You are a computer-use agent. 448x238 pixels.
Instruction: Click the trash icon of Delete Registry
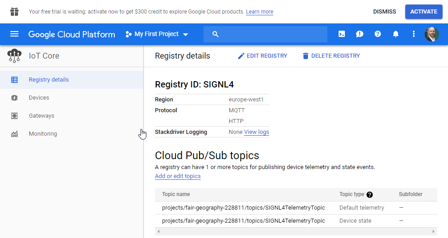[x=305, y=56]
